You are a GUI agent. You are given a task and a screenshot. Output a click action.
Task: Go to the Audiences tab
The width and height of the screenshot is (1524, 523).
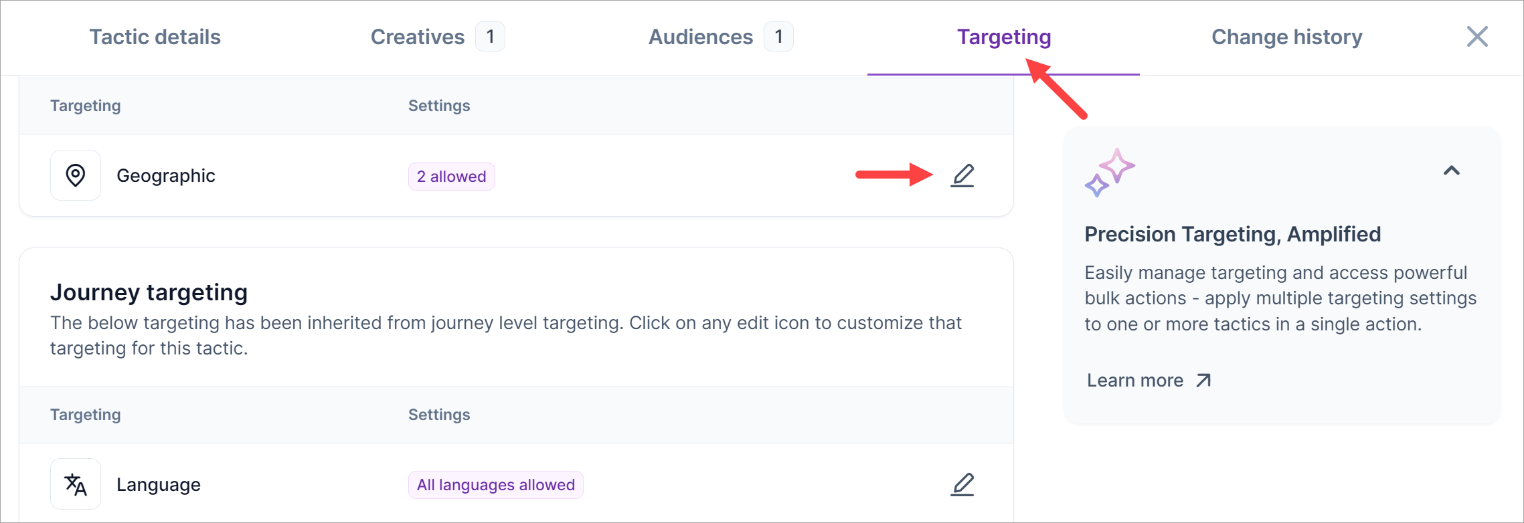pyautogui.click(x=701, y=37)
